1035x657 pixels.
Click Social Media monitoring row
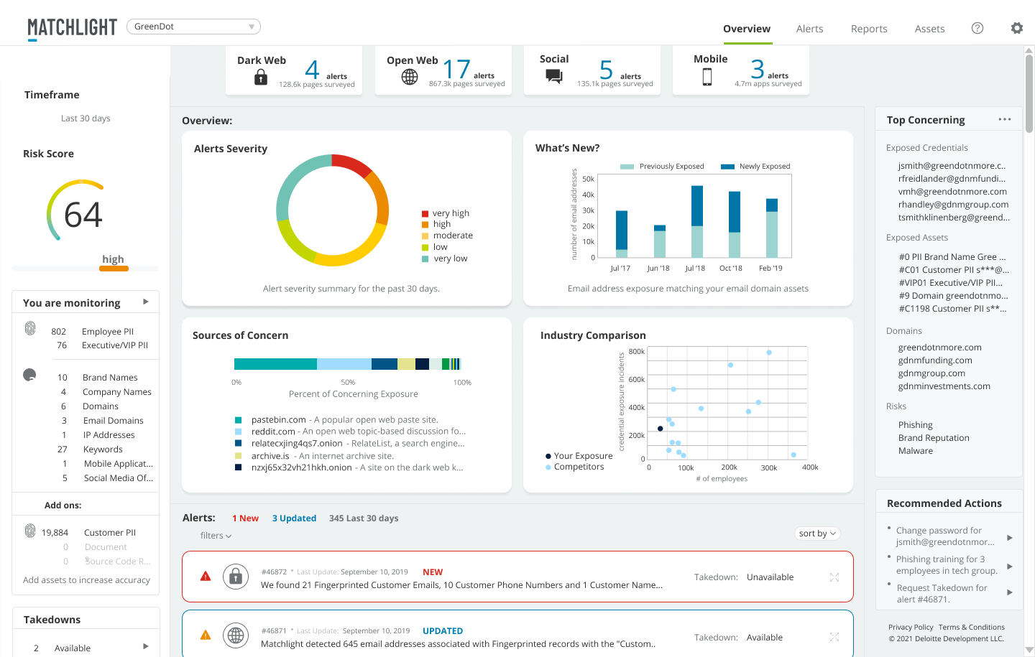pyautogui.click(x=108, y=478)
